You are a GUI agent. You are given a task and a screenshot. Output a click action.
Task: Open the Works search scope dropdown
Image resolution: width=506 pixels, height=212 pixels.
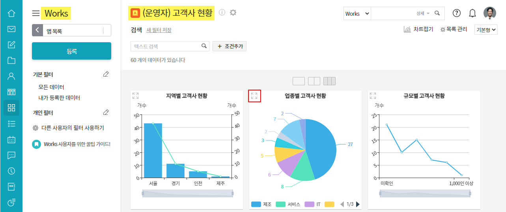tap(357, 13)
